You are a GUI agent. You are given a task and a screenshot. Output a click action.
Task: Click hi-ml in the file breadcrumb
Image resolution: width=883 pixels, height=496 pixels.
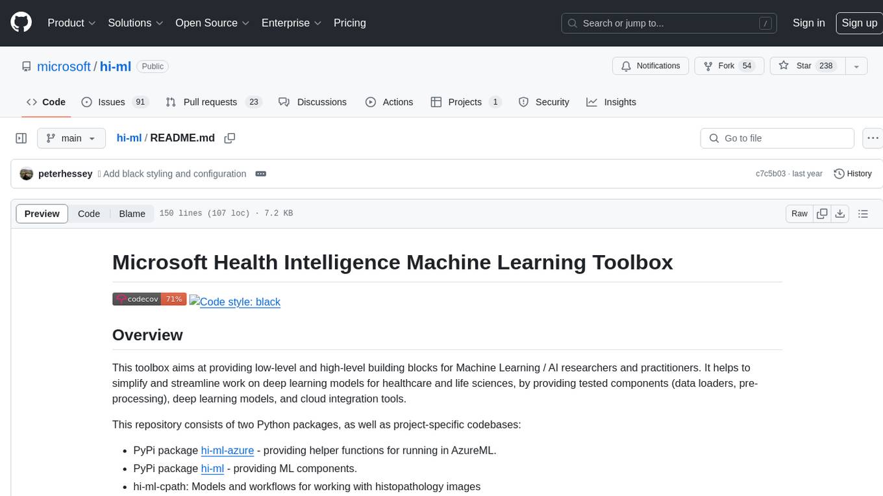coord(129,138)
